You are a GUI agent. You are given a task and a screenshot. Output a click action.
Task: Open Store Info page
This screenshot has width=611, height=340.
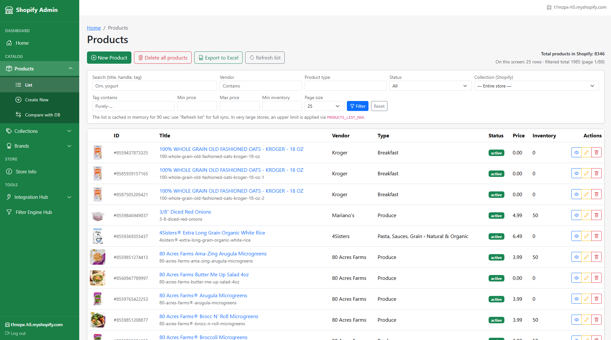[40, 171]
